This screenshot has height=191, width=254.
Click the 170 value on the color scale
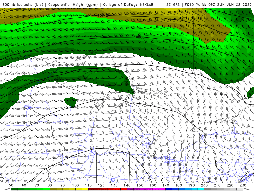[x=166, y=185]
